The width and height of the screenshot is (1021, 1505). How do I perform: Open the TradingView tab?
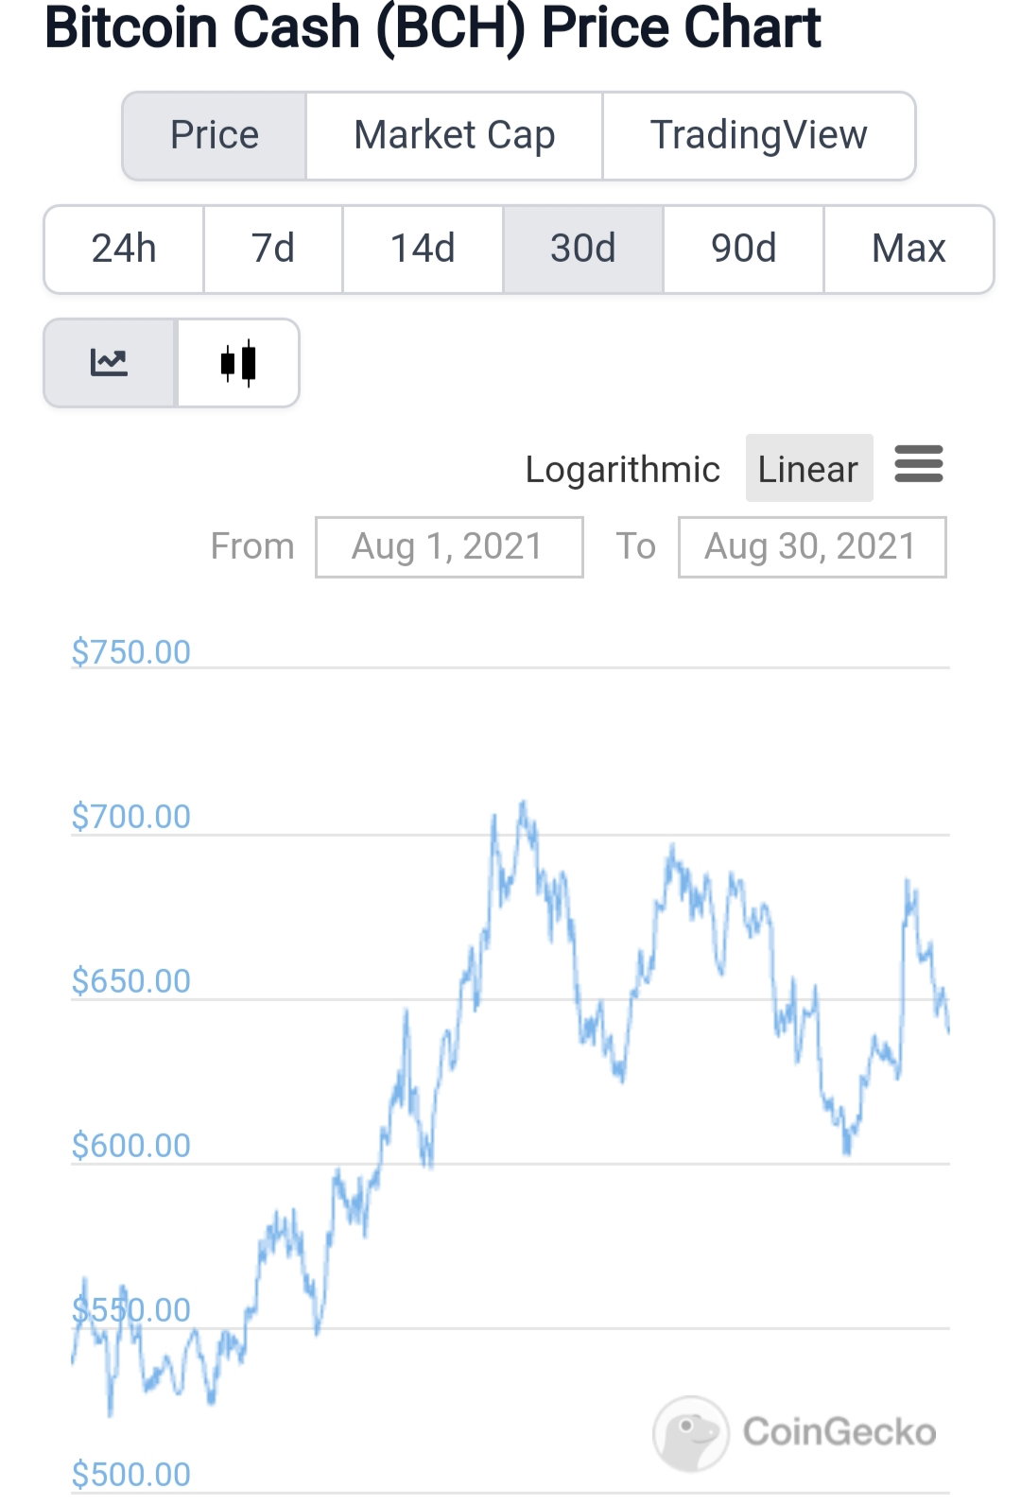tap(758, 135)
